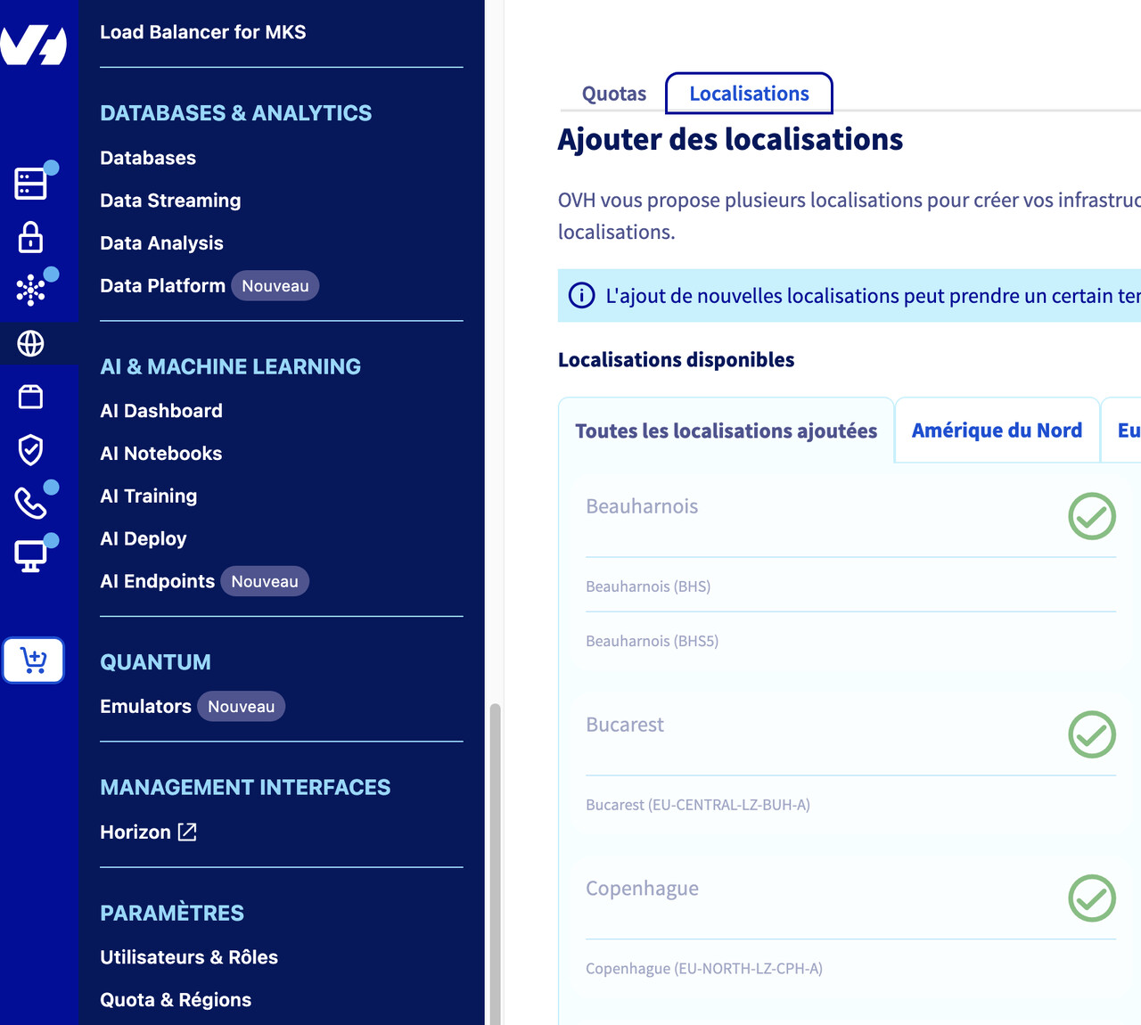Show Toutes les localisations ajoutées tab
The image size is (1141, 1025).
coord(726,431)
